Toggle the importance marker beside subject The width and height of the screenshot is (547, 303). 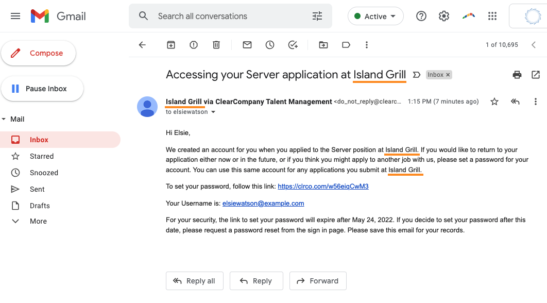click(x=417, y=75)
